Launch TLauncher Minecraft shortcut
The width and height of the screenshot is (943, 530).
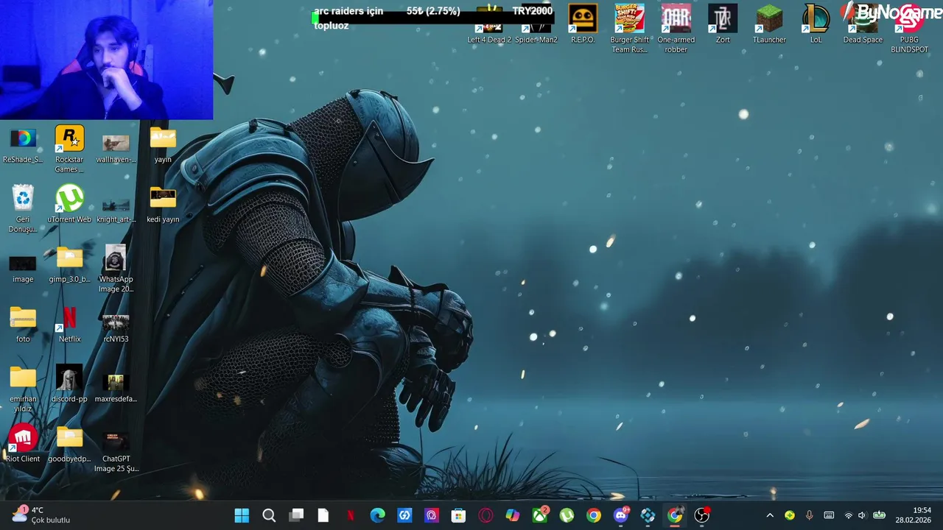click(x=769, y=24)
